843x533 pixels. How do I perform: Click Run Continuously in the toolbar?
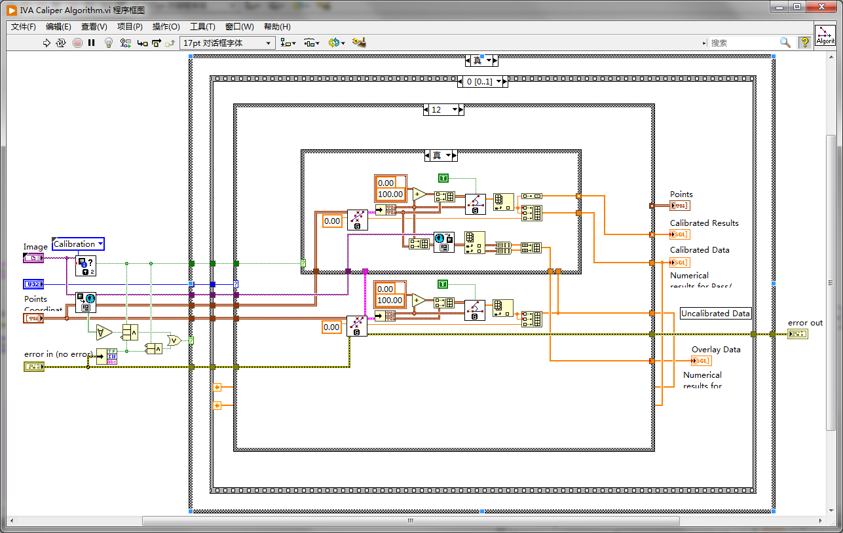pyautogui.click(x=61, y=43)
